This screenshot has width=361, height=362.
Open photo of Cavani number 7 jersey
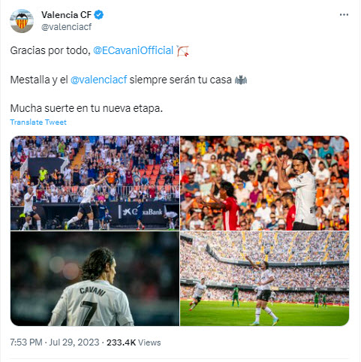tap(95, 279)
